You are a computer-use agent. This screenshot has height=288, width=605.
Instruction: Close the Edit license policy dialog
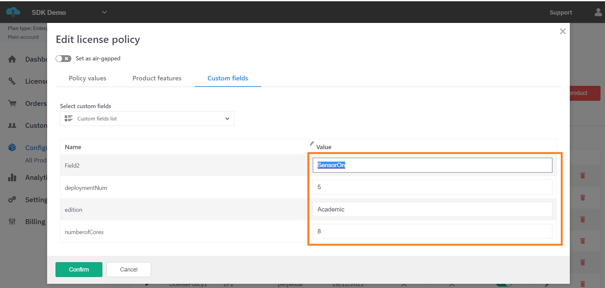point(563,31)
